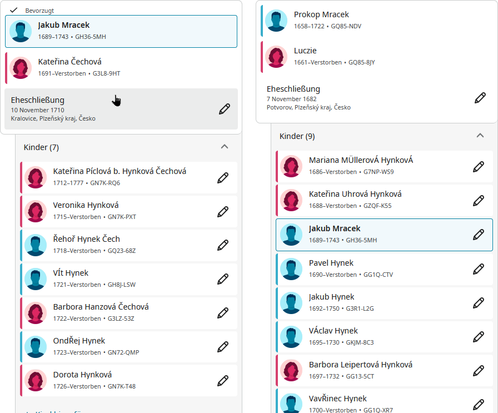Open Luczie person page

(x=305, y=51)
